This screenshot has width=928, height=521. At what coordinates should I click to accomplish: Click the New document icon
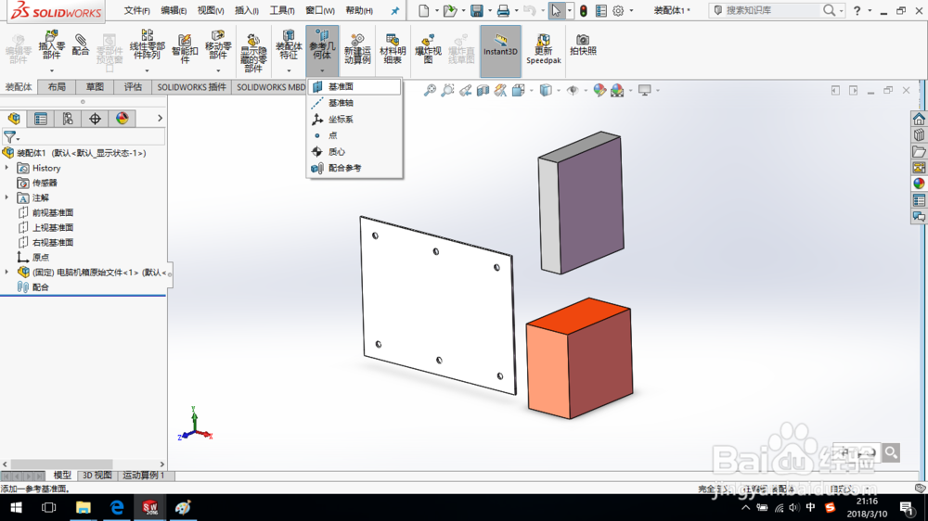coord(423,10)
